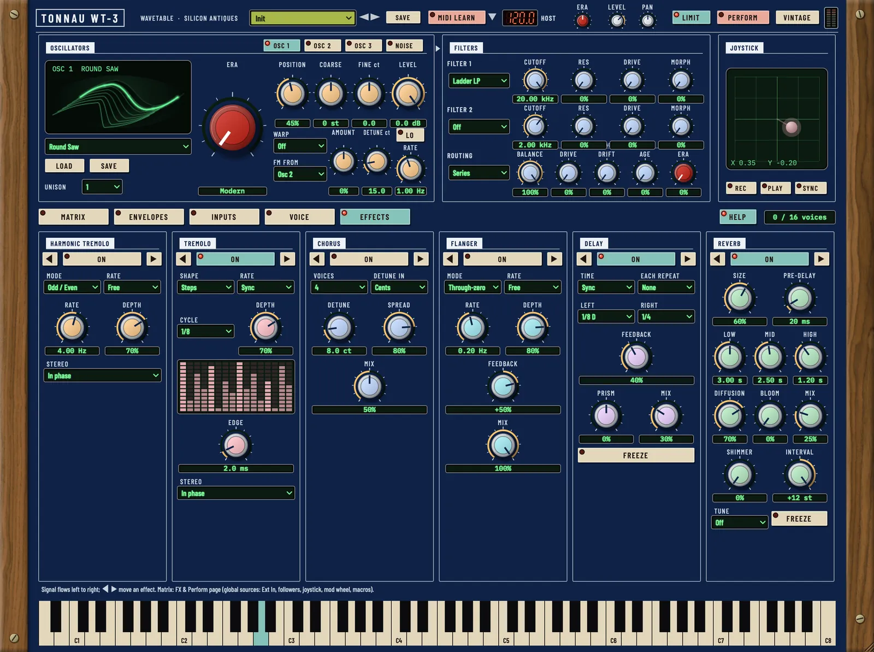This screenshot has width=874, height=652.
Task: Move Tremolo effect right
Action: [x=287, y=259]
